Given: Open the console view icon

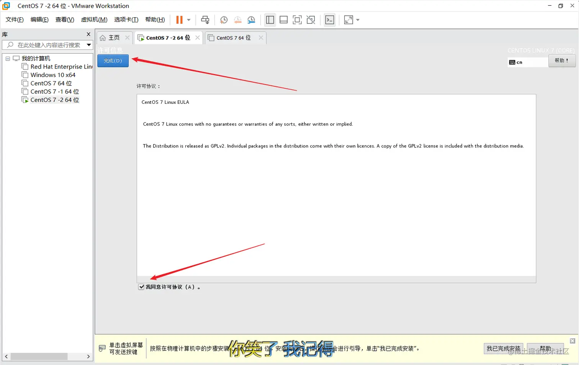Looking at the screenshot, I should 330,20.
